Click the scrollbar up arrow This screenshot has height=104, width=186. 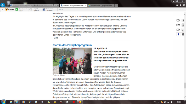(185, 15)
